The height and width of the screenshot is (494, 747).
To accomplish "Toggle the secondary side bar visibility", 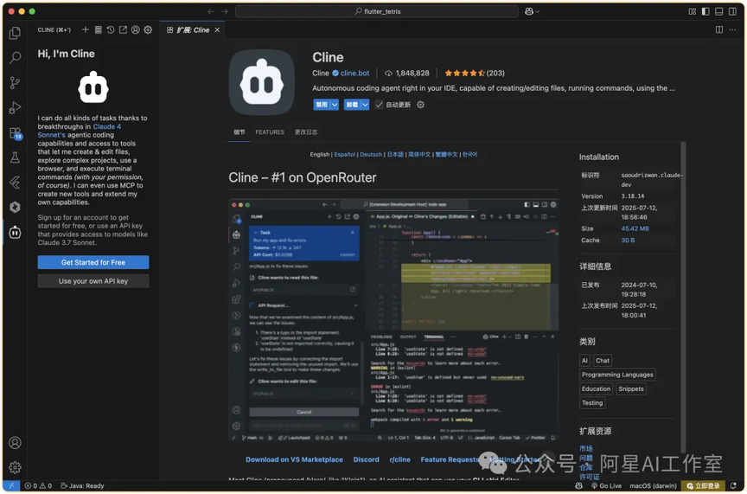I will (732, 11).
